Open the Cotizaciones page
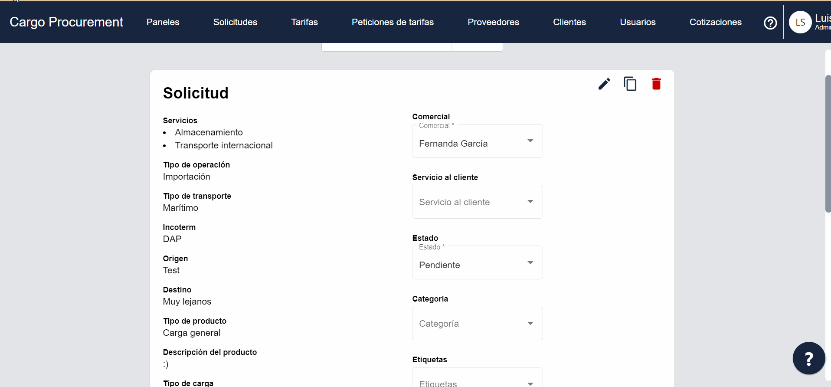The height and width of the screenshot is (387, 831). (x=715, y=22)
